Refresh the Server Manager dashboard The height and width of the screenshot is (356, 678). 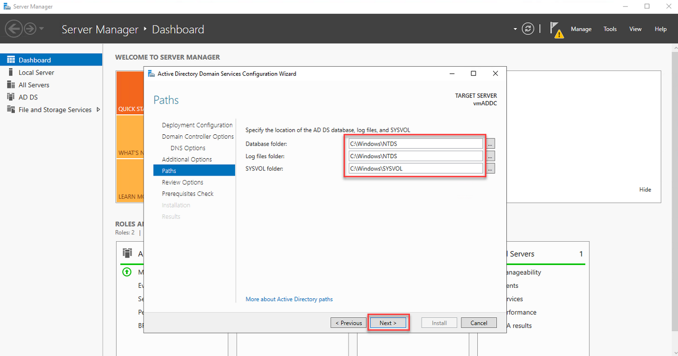click(x=528, y=29)
